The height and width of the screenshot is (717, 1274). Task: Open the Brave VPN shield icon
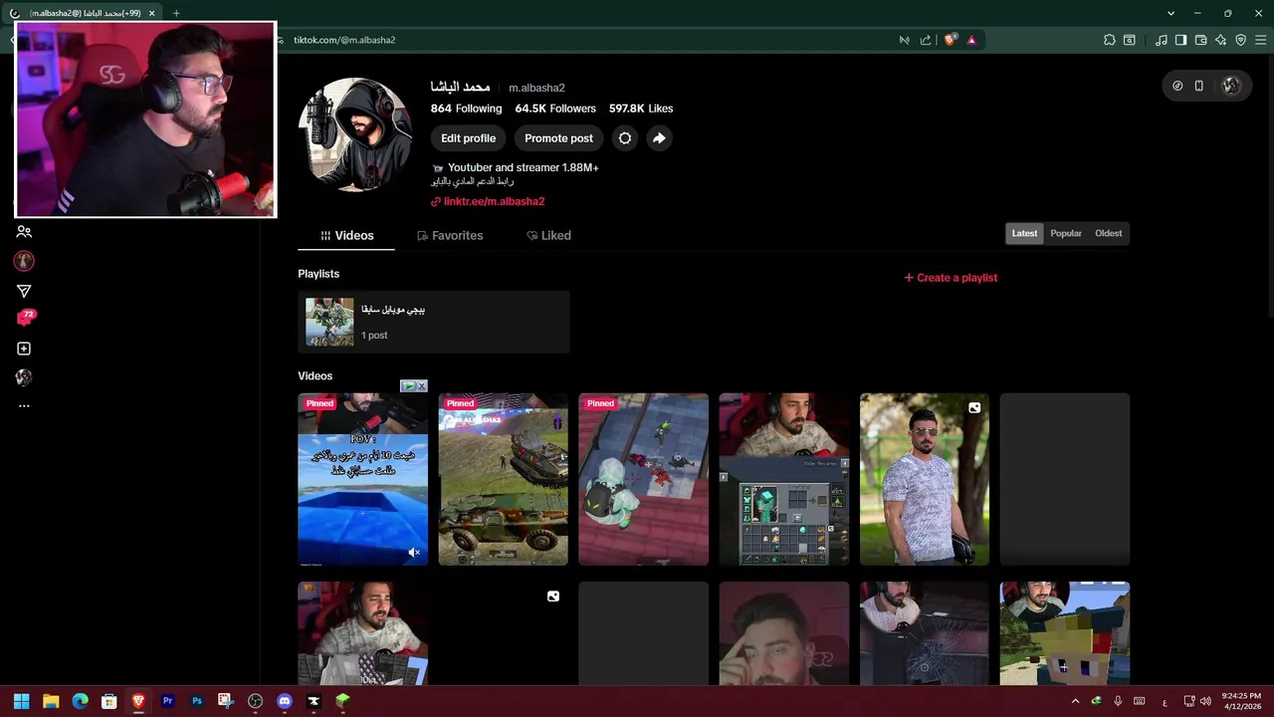[1241, 40]
